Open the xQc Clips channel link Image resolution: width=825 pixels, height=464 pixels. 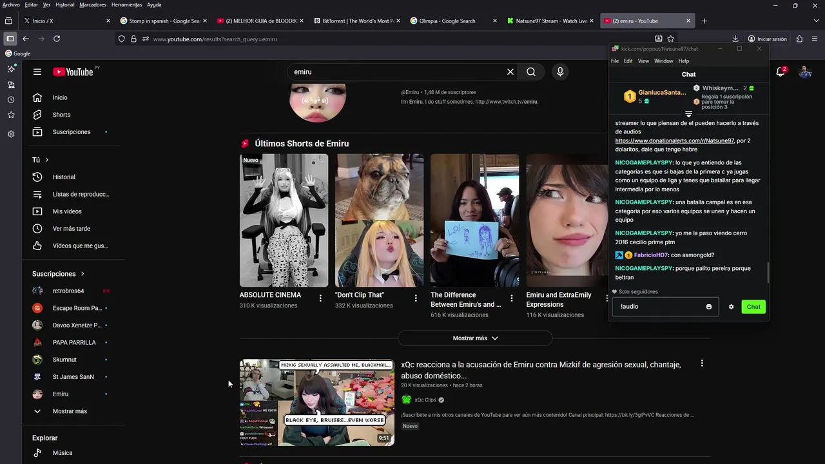pyautogui.click(x=425, y=400)
